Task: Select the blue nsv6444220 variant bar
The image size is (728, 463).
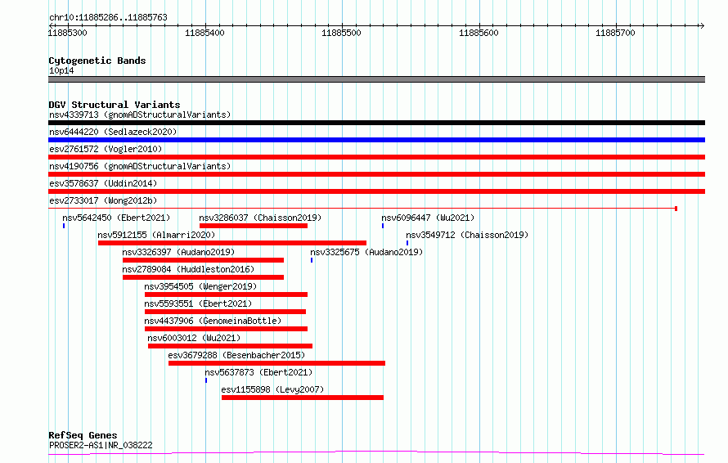Action: point(376,140)
